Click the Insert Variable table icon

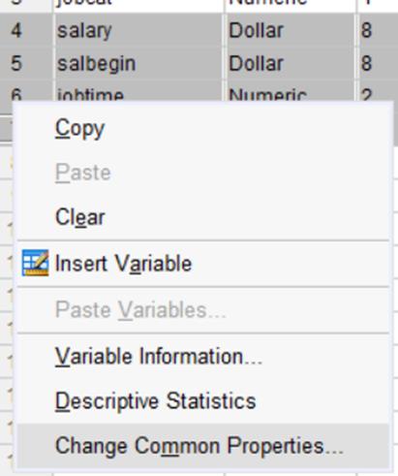coord(35,263)
